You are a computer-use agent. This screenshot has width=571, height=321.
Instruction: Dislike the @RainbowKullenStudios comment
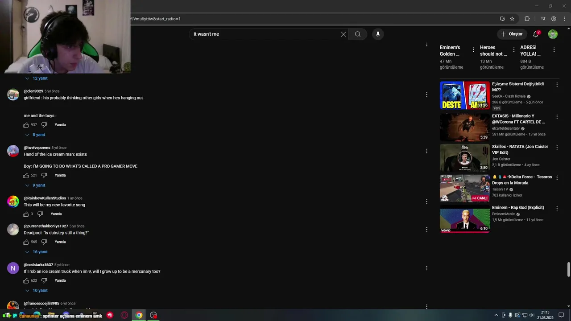(40, 214)
